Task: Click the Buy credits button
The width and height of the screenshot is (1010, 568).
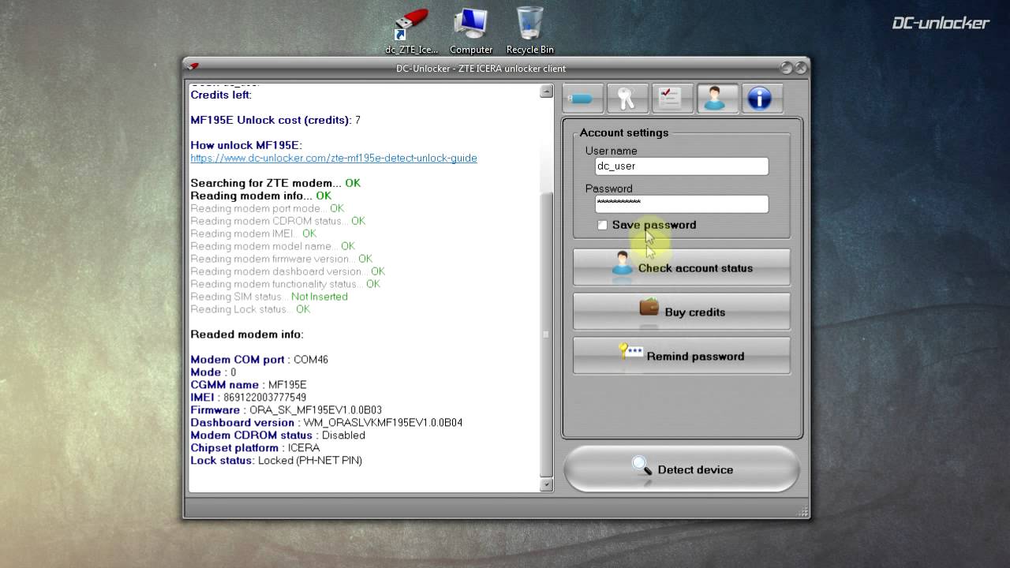Action: [682, 312]
